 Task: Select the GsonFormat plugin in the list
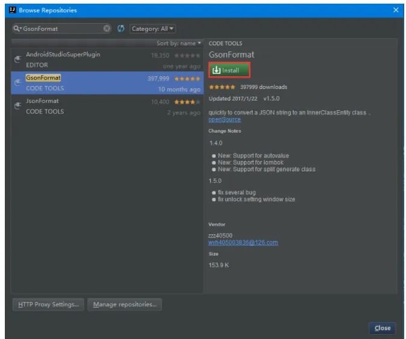pos(107,83)
